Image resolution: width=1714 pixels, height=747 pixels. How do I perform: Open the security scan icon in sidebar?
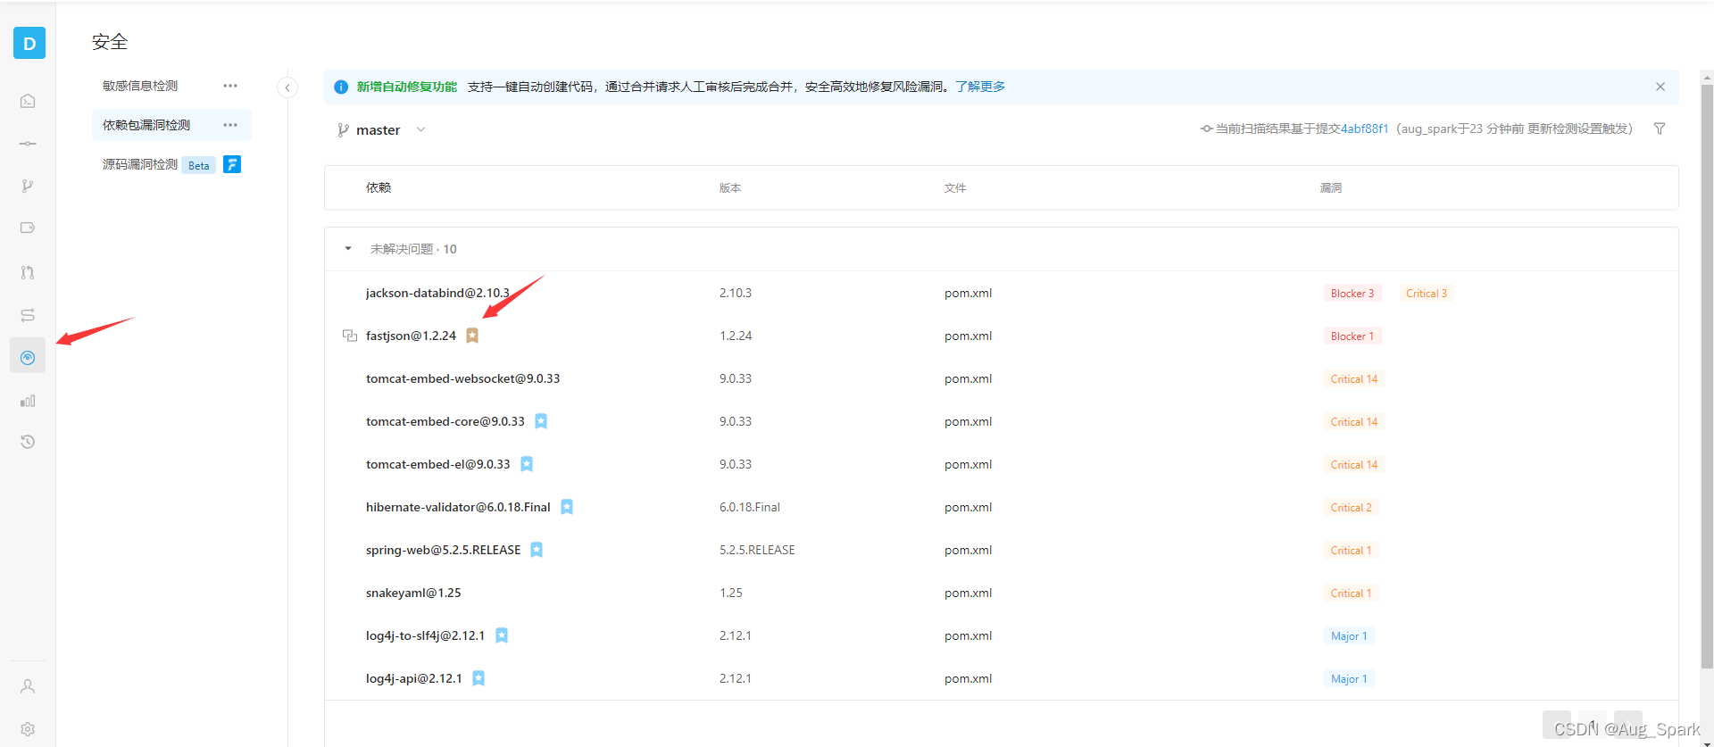pos(28,357)
